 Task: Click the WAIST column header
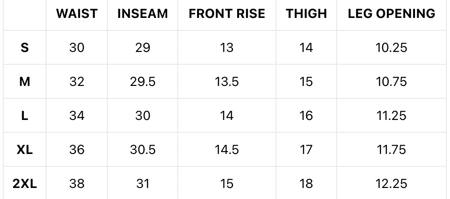coord(77,14)
